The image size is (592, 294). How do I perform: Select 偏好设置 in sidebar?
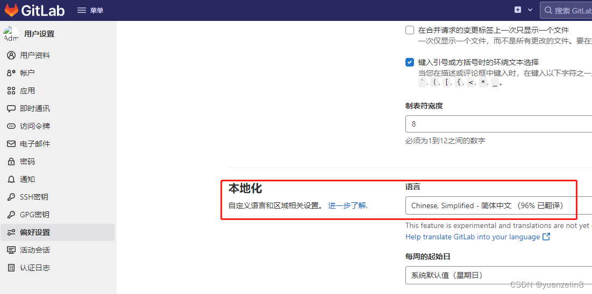point(58,232)
